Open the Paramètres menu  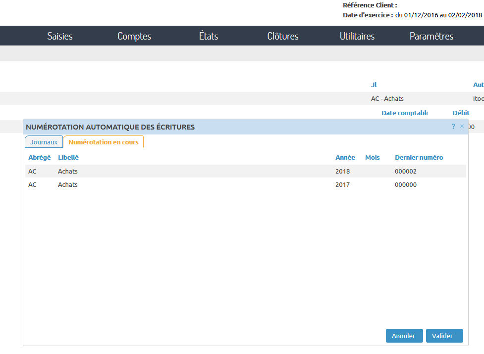point(431,36)
